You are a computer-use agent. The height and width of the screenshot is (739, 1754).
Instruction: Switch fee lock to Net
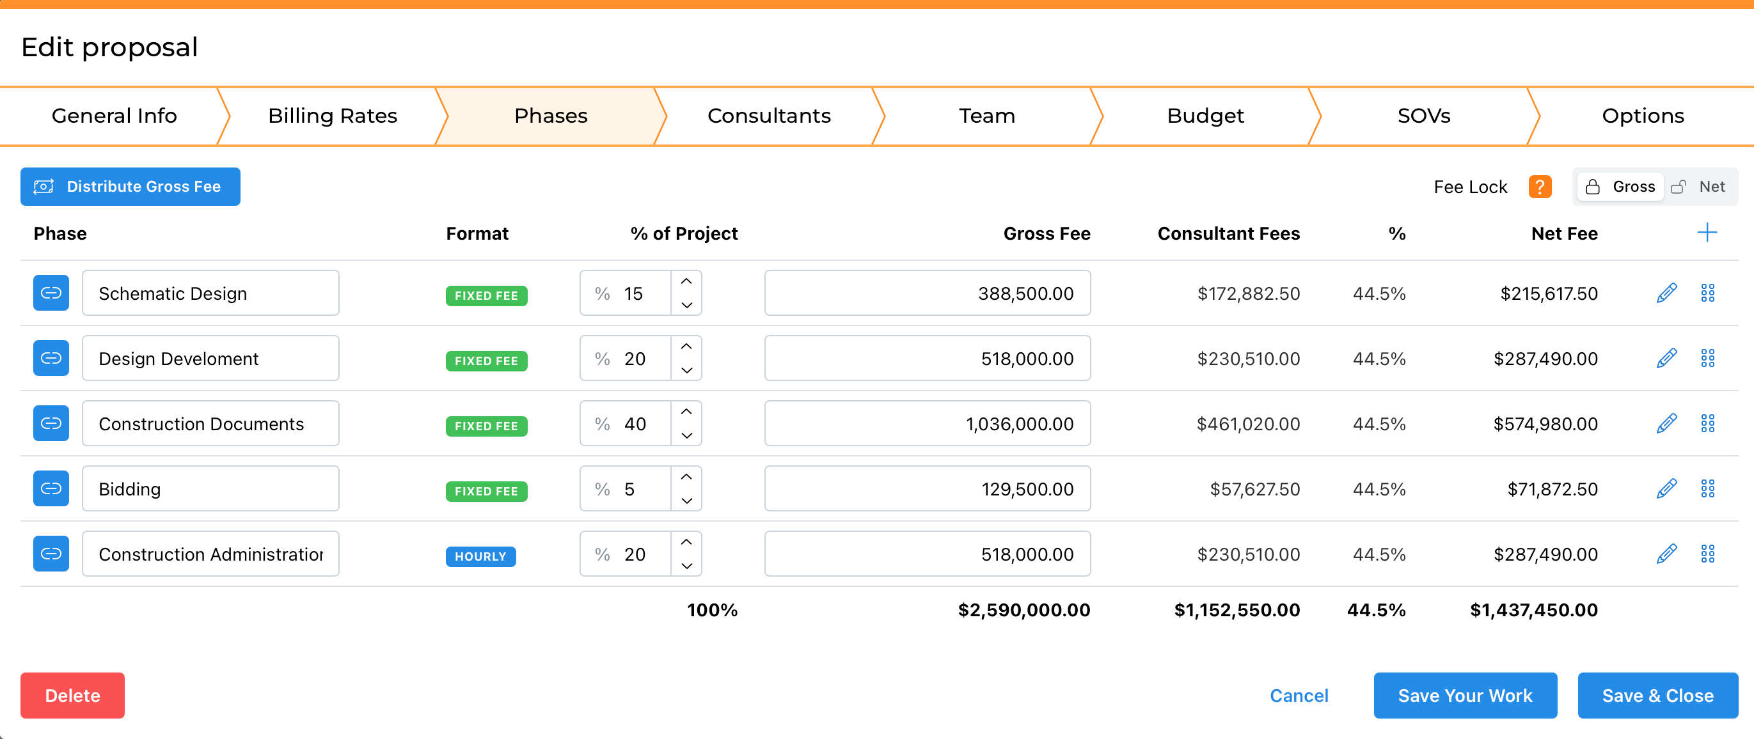coord(1699,187)
